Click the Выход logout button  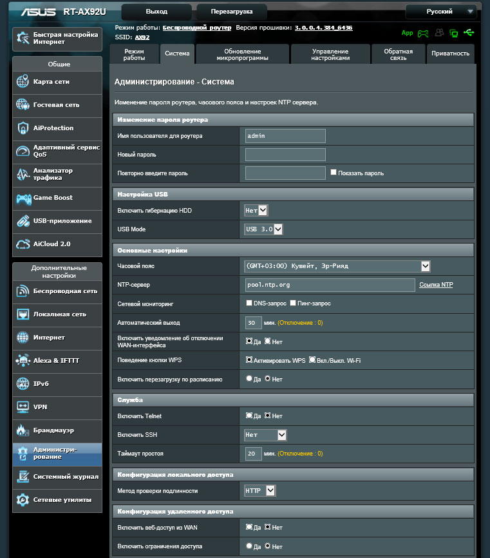(156, 12)
